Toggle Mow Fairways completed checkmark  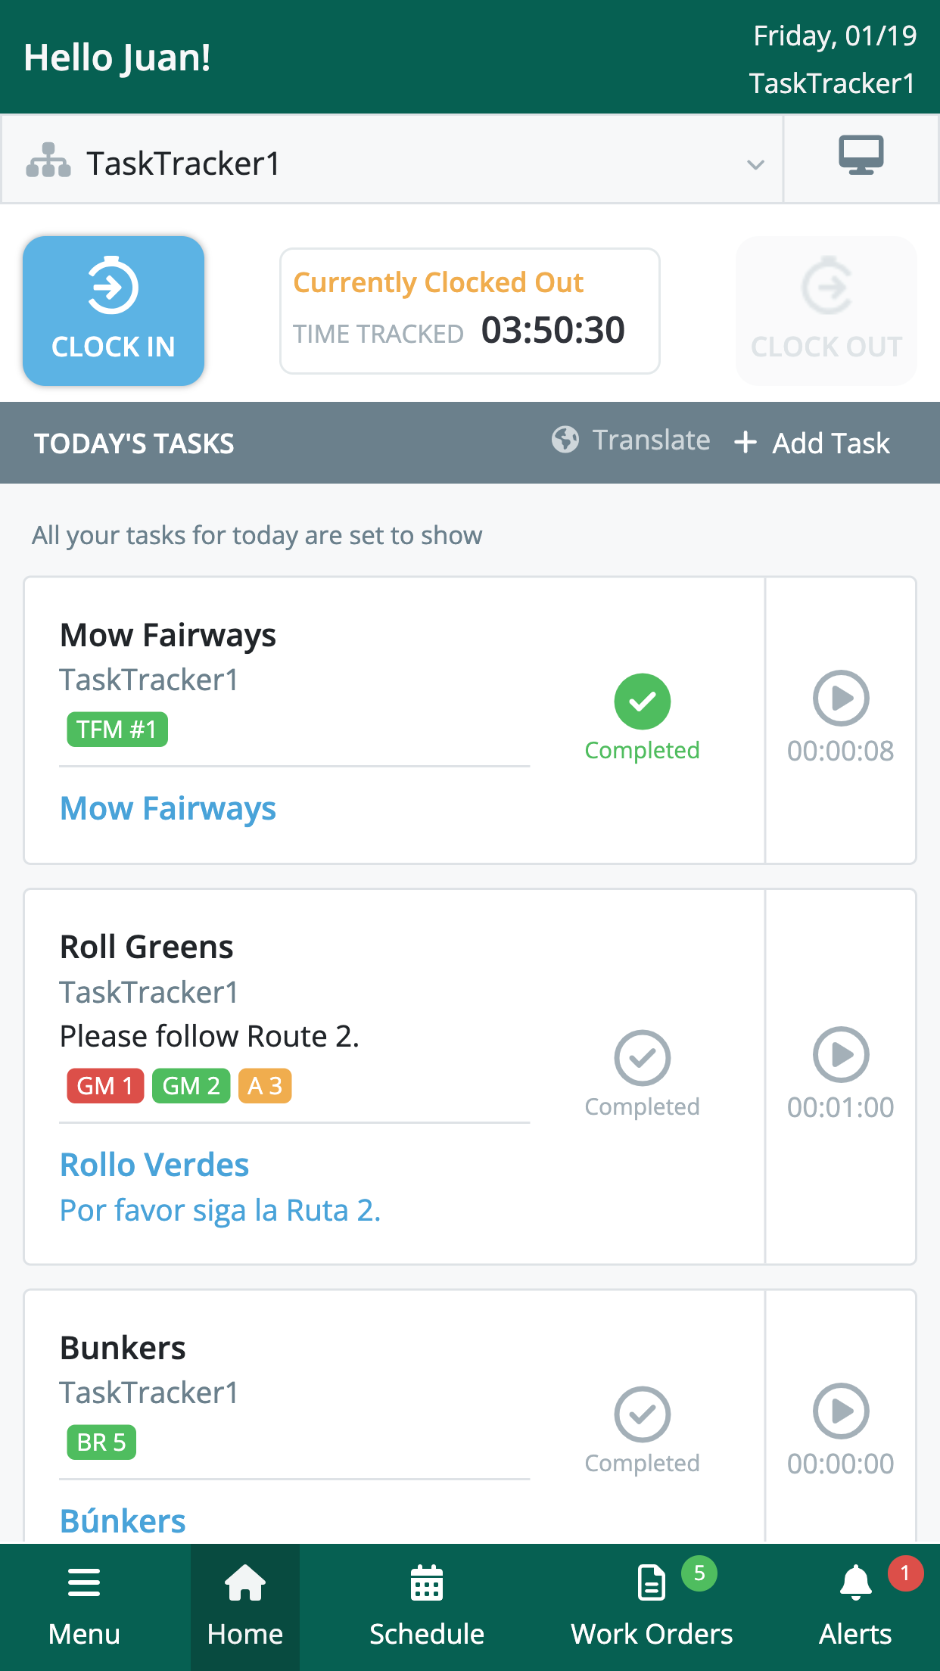point(642,702)
